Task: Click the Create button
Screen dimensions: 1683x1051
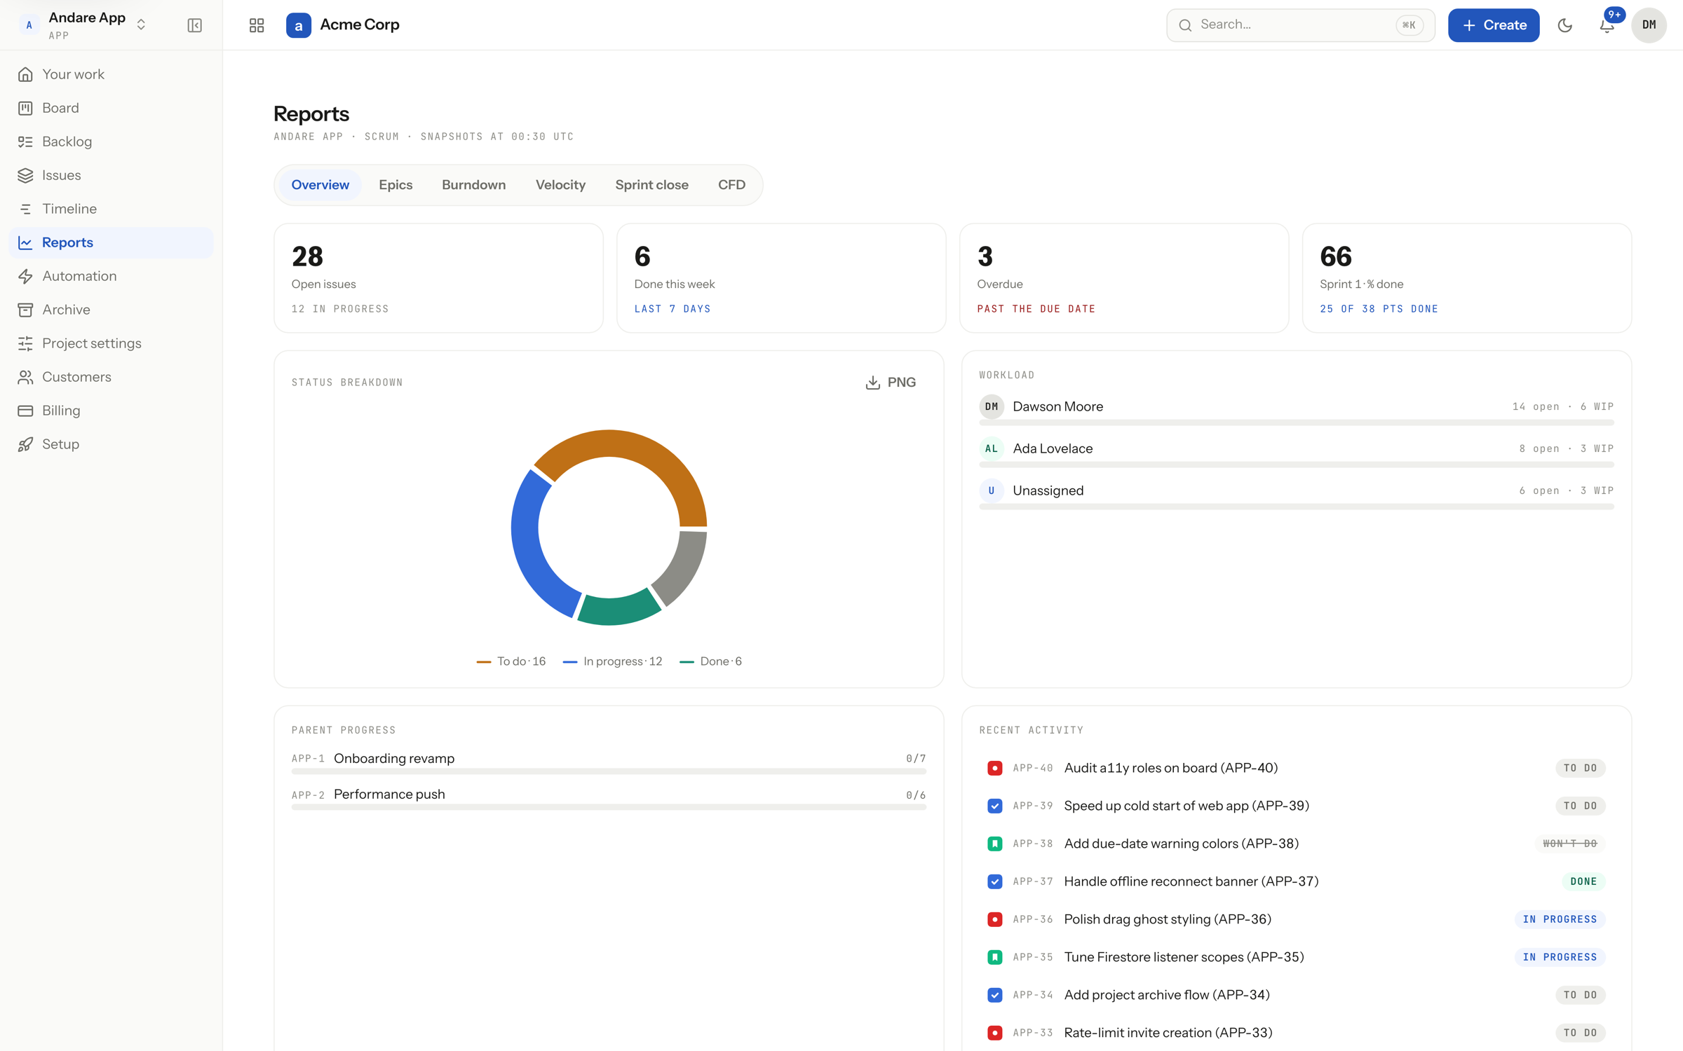Action: click(1494, 25)
